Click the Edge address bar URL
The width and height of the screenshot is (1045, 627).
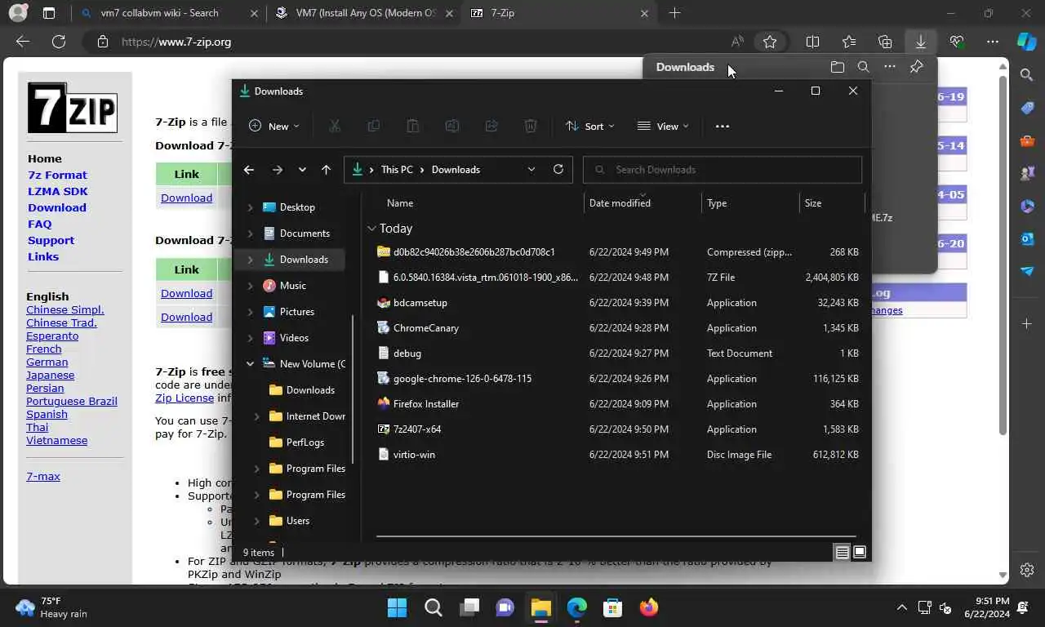tap(176, 42)
